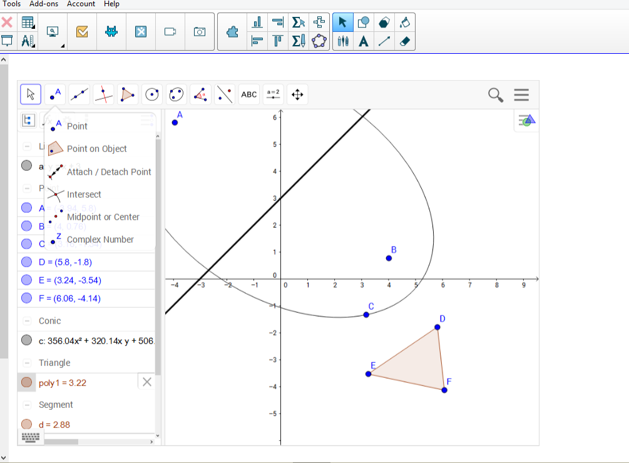Hide conic c using its visibility circle
Image resolution: width=629 pixels, height=463 pixels.
pos(26,340)
